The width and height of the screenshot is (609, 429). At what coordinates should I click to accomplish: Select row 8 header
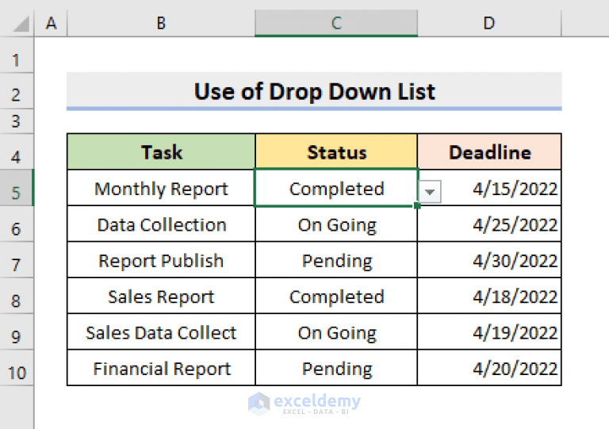17,296
